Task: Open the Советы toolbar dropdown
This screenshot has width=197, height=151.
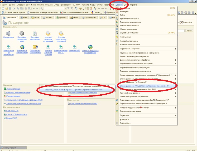Action: click(96, 12)
